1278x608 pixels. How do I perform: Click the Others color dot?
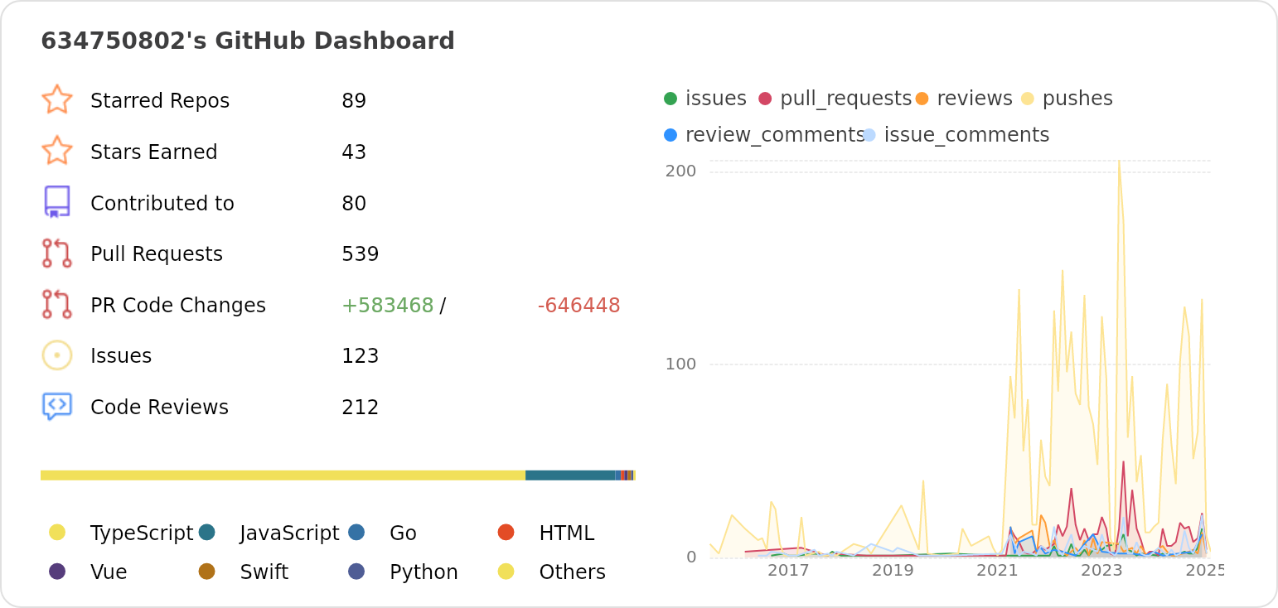pos(506,571)
